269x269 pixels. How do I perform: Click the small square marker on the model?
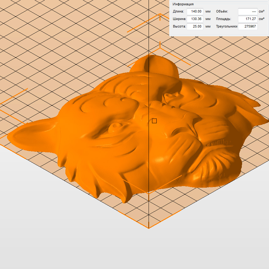coord(154,121)
